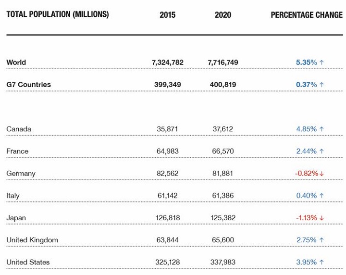Image resolution: width=346 pixels, height=275 pixels.
Task: Click the up arrow for United Kingdom 2.75%
Action: click(321, 240)
